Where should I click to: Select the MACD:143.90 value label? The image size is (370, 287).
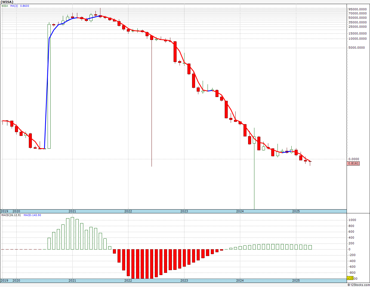point(32,215)
